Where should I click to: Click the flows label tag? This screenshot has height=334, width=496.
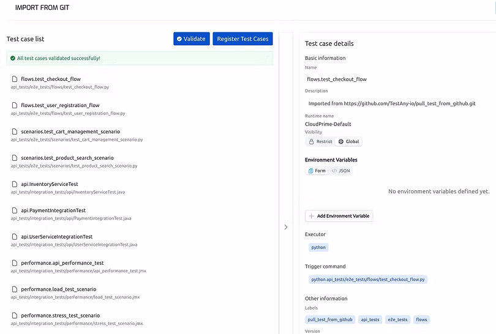[421, 319]
